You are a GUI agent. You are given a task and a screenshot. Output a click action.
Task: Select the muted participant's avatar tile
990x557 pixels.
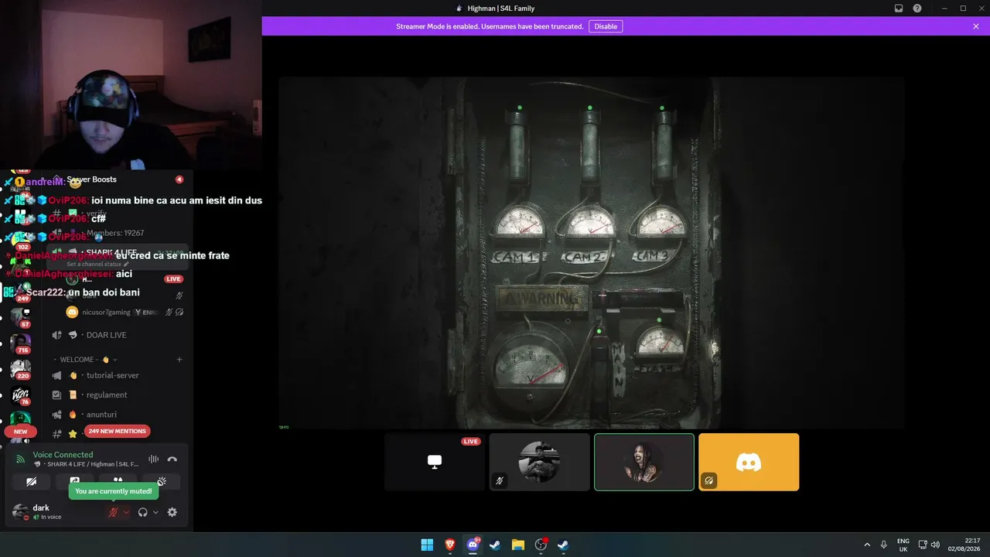[539, 462]
